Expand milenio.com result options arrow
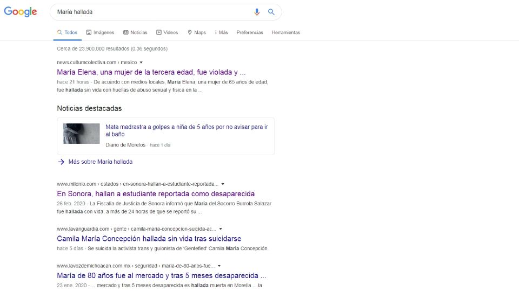This screenshot has width=519, height=291. [223, 184]
